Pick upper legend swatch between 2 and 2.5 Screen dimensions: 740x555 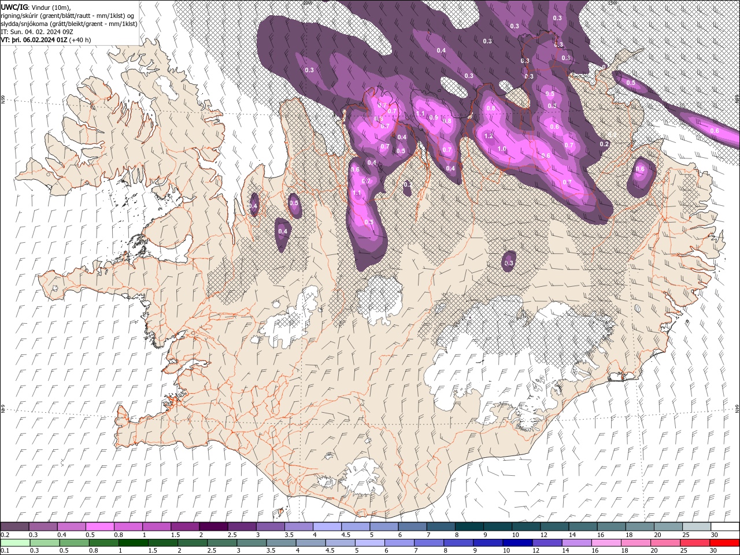pyautogui.click(x=213, y=527)
